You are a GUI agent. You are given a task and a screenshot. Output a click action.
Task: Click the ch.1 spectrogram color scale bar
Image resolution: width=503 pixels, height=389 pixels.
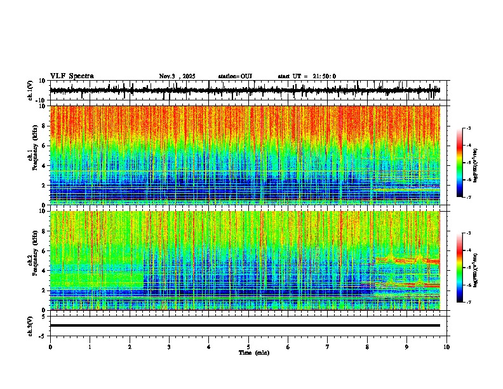coord(460,163)
